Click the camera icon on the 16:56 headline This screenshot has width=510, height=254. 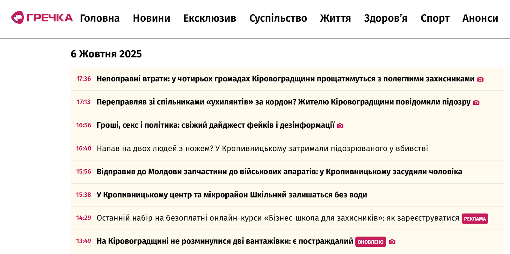(x=340, y=126)
